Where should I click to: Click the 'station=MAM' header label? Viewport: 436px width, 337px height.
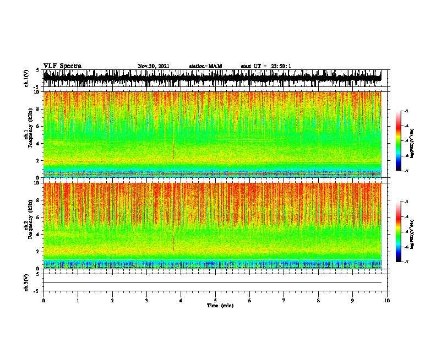205,66
